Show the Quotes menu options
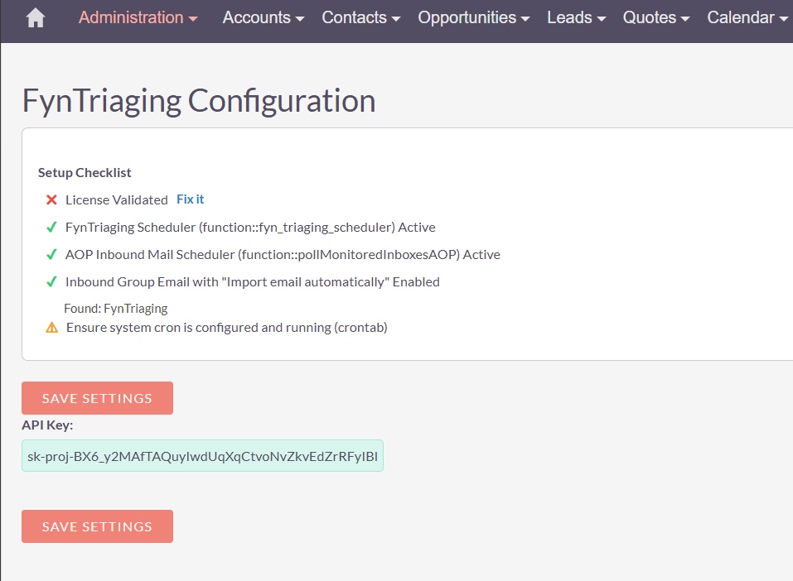The width and height of the screenshot is (793, 581). click(x=655, y=17)
